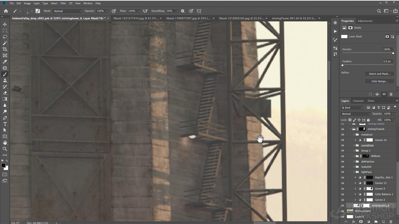Switch to the Channels tab
This screenshot has width=399, height=224.
pyautogui.click(x=358, y=101)
